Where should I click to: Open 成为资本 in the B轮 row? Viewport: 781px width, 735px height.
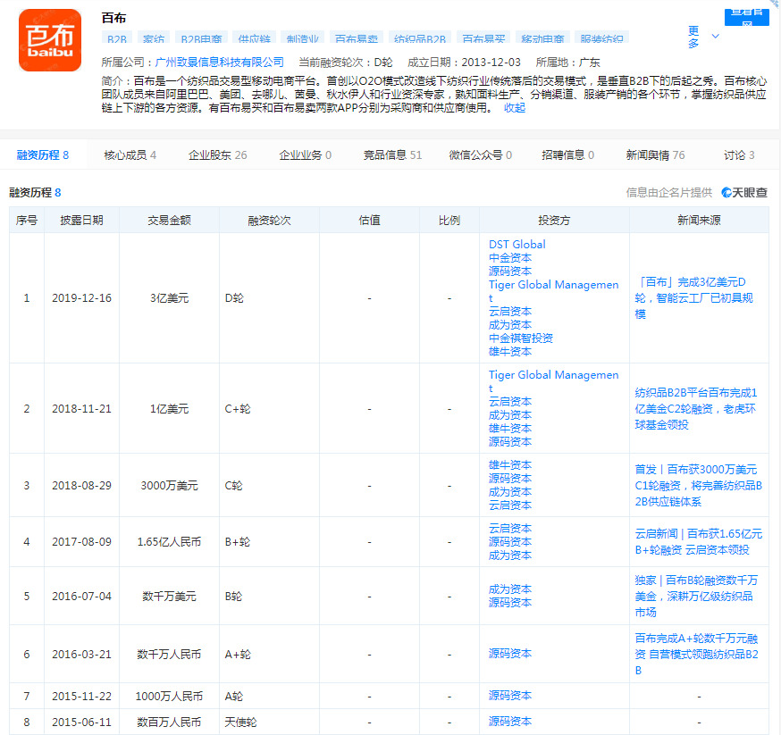point(510,589)
